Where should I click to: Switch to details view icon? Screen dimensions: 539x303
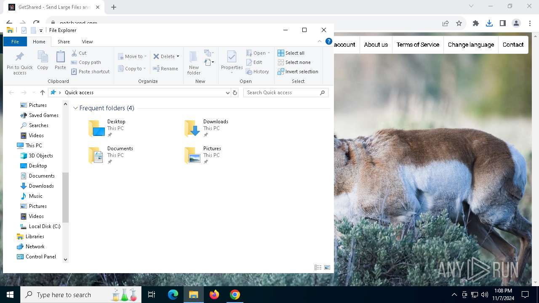pos(318,268)
